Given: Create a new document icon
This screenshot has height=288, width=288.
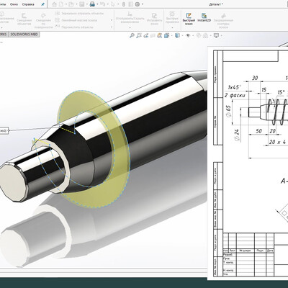Looking at the screenshot, I should [x=61, y=4].
